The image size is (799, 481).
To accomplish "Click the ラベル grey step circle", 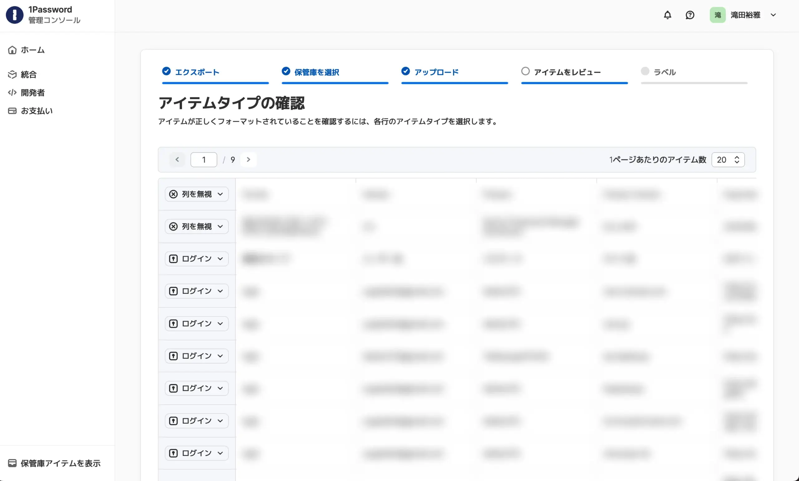I will point(645,71).
